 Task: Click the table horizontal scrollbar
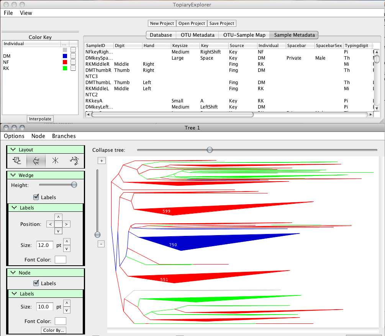click(x=172, y=114)
